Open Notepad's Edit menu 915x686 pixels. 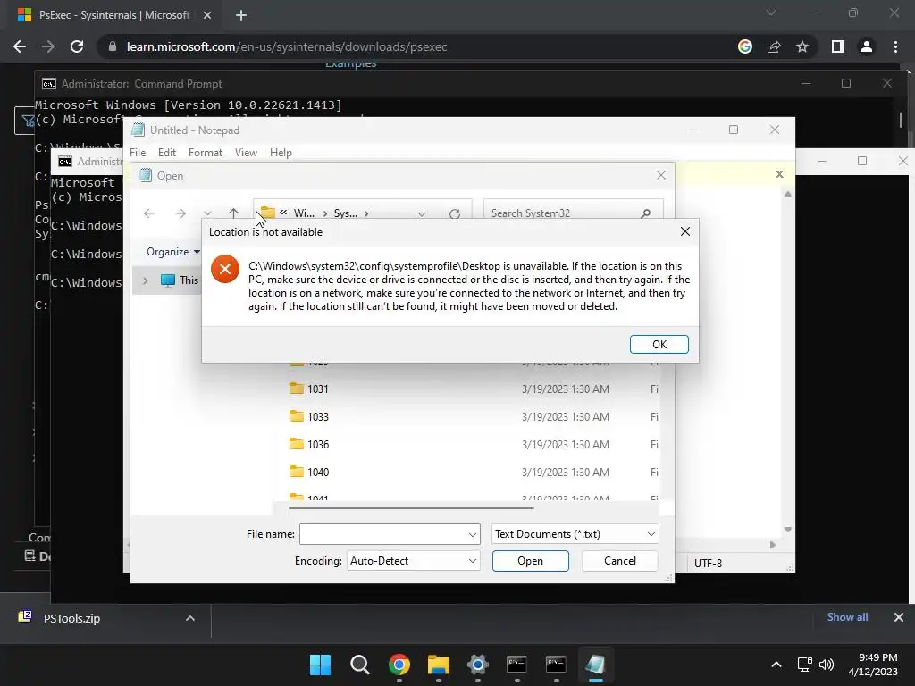[167, 152]
